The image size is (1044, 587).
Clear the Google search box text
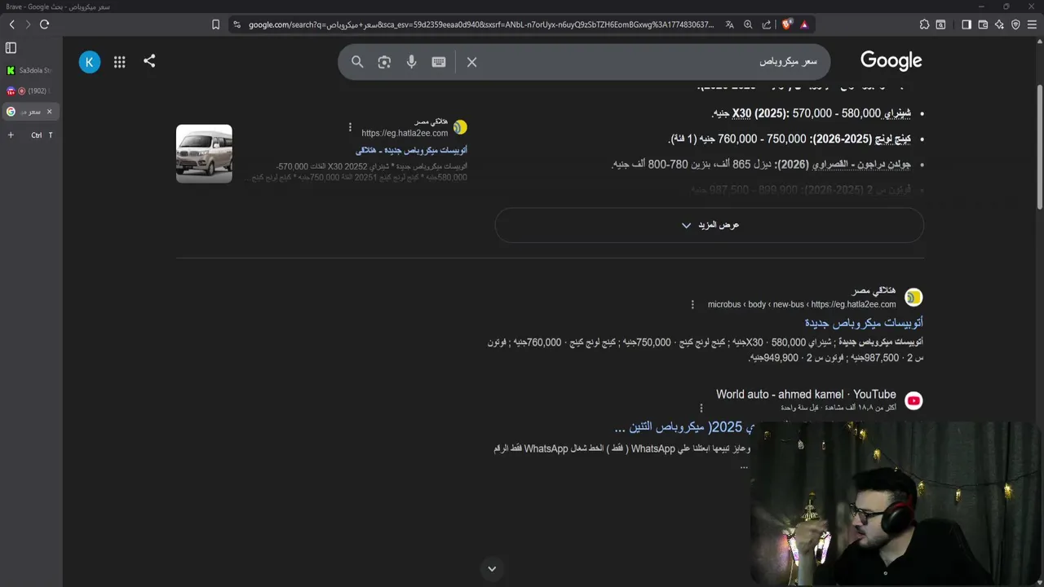471,62
